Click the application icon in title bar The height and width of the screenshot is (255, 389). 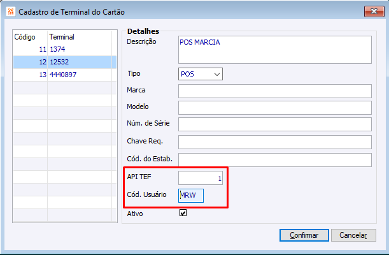9,11
